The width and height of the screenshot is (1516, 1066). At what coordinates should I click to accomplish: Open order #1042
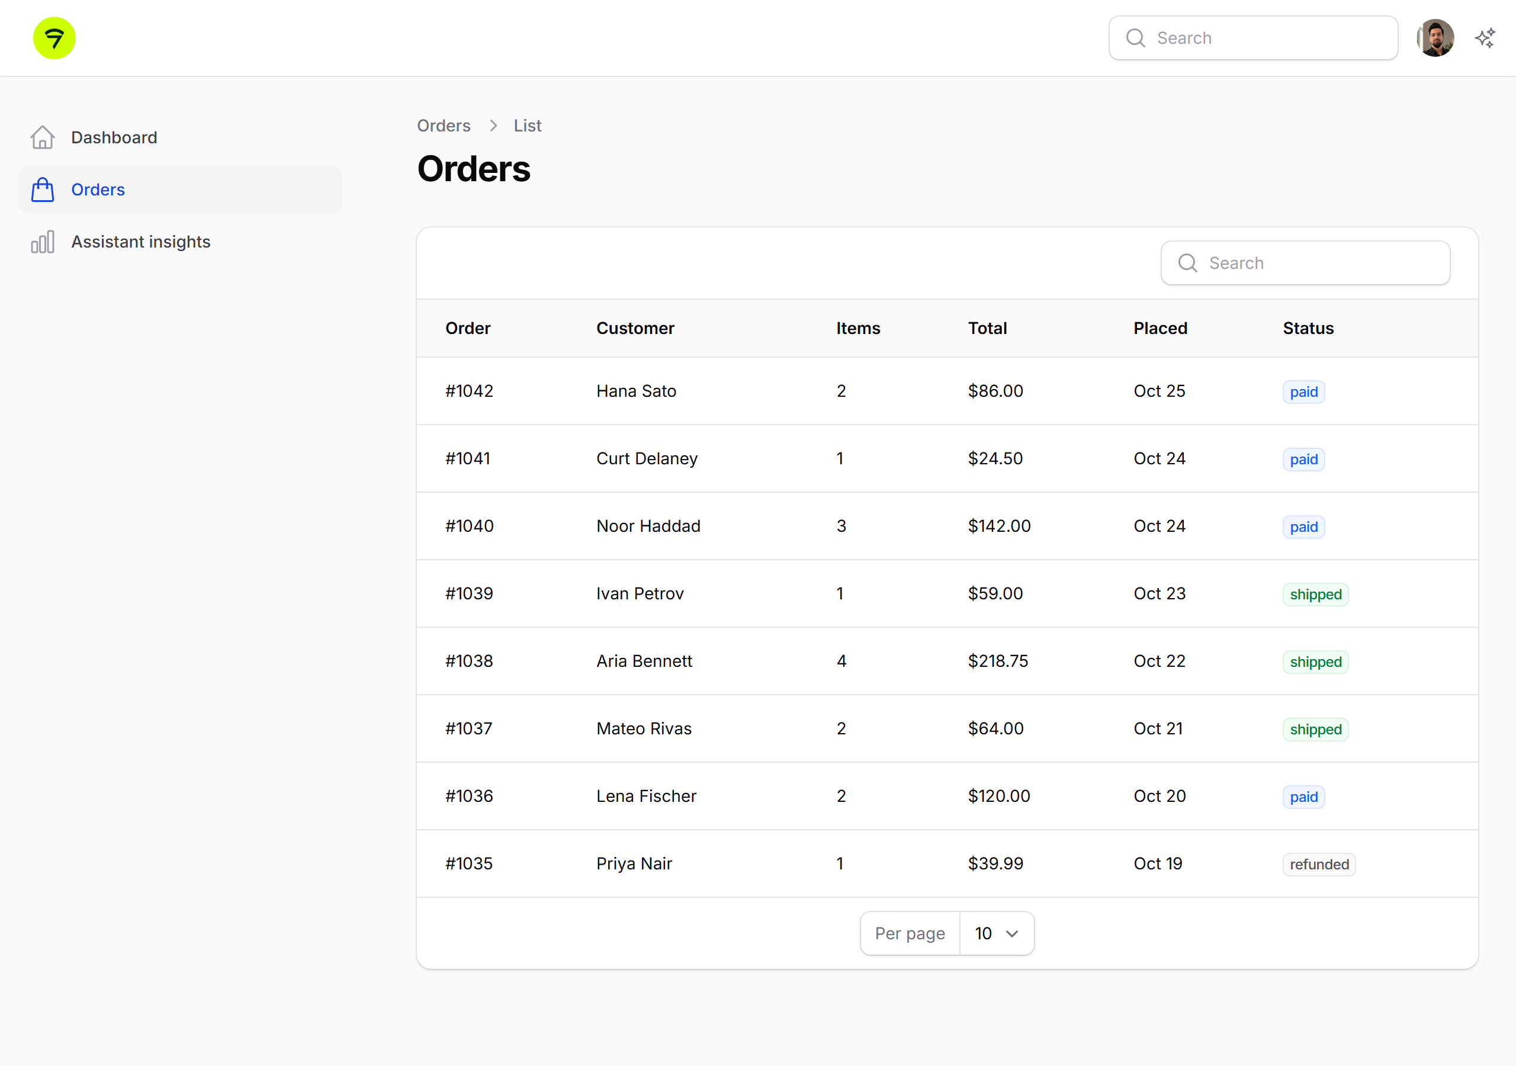(x=470, y=391)
